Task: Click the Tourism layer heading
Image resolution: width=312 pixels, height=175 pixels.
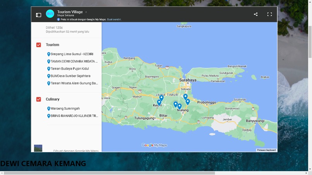Action: tap(53, 45)
